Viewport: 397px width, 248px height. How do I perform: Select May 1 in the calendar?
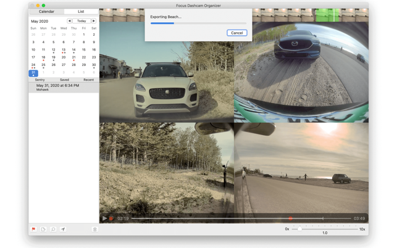(84, 35)
